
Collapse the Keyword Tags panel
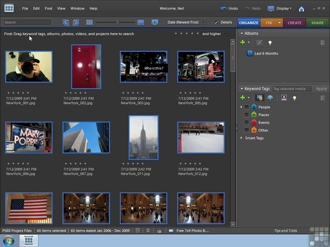point(242,89)
